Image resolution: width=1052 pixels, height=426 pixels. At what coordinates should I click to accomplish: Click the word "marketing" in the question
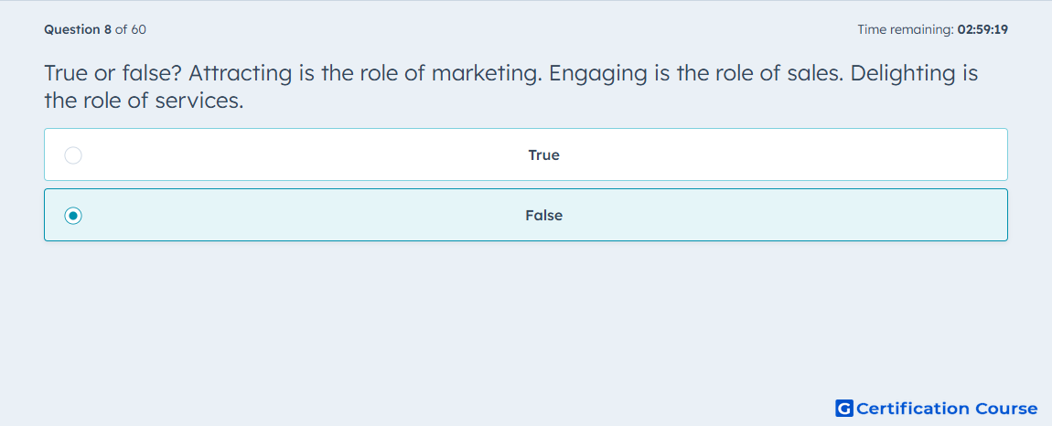click(x=486, y=73)
